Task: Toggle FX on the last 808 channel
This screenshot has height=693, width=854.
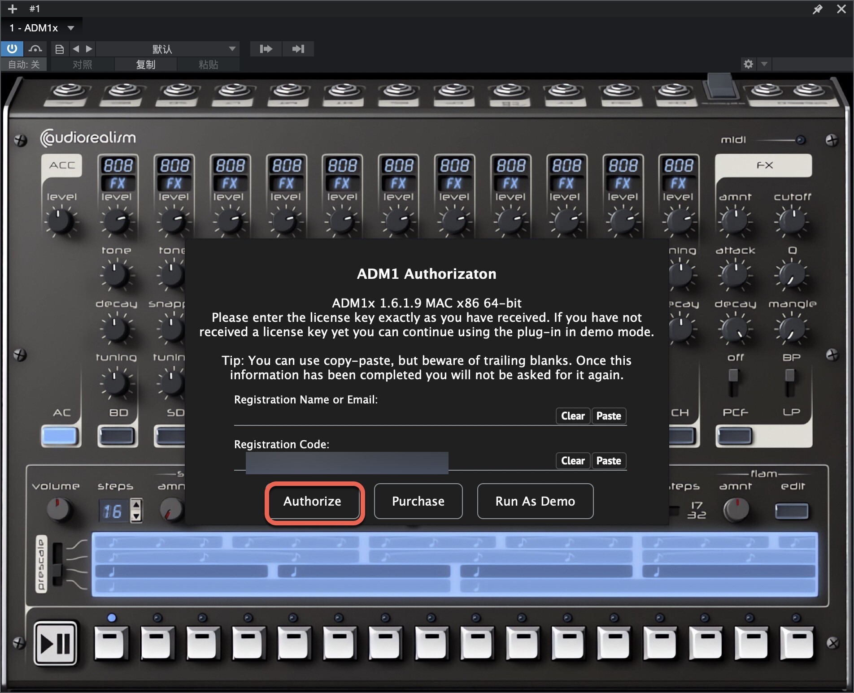Action: (679, 183)
